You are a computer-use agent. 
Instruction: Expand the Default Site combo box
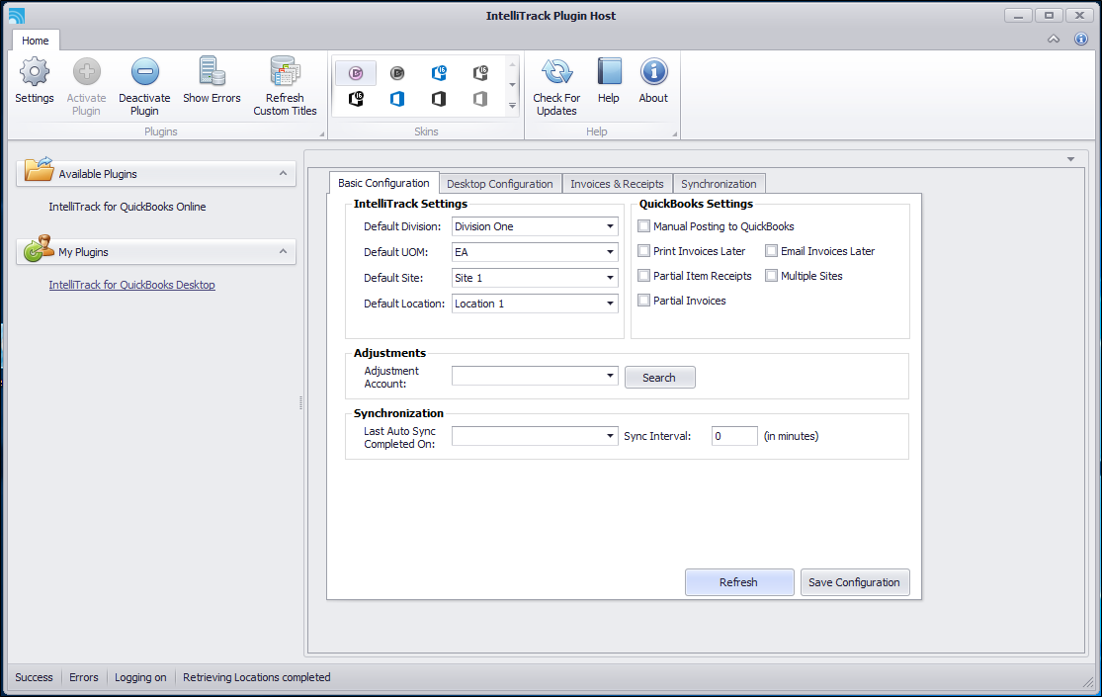610,278
